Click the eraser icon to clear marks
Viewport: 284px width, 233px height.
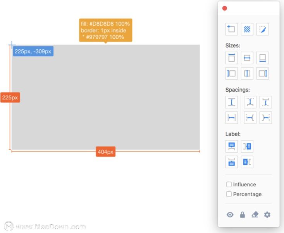tap(255, 215)
